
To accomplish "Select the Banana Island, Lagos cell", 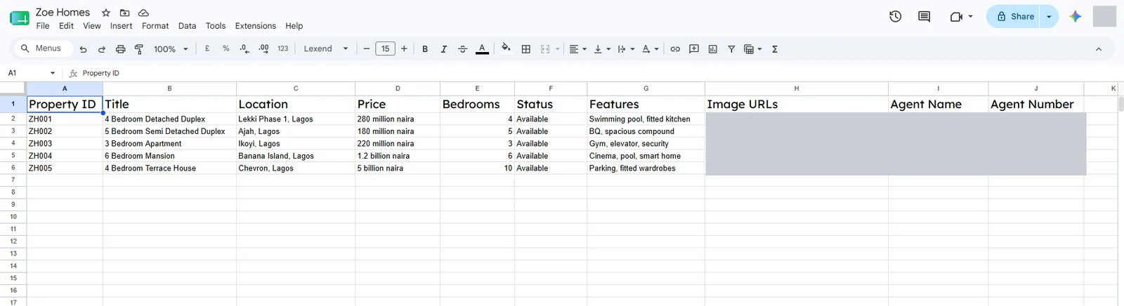I will coord(296,156).
